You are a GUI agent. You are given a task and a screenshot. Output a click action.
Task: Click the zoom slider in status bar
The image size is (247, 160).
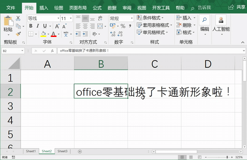click(x=218, y=157)
